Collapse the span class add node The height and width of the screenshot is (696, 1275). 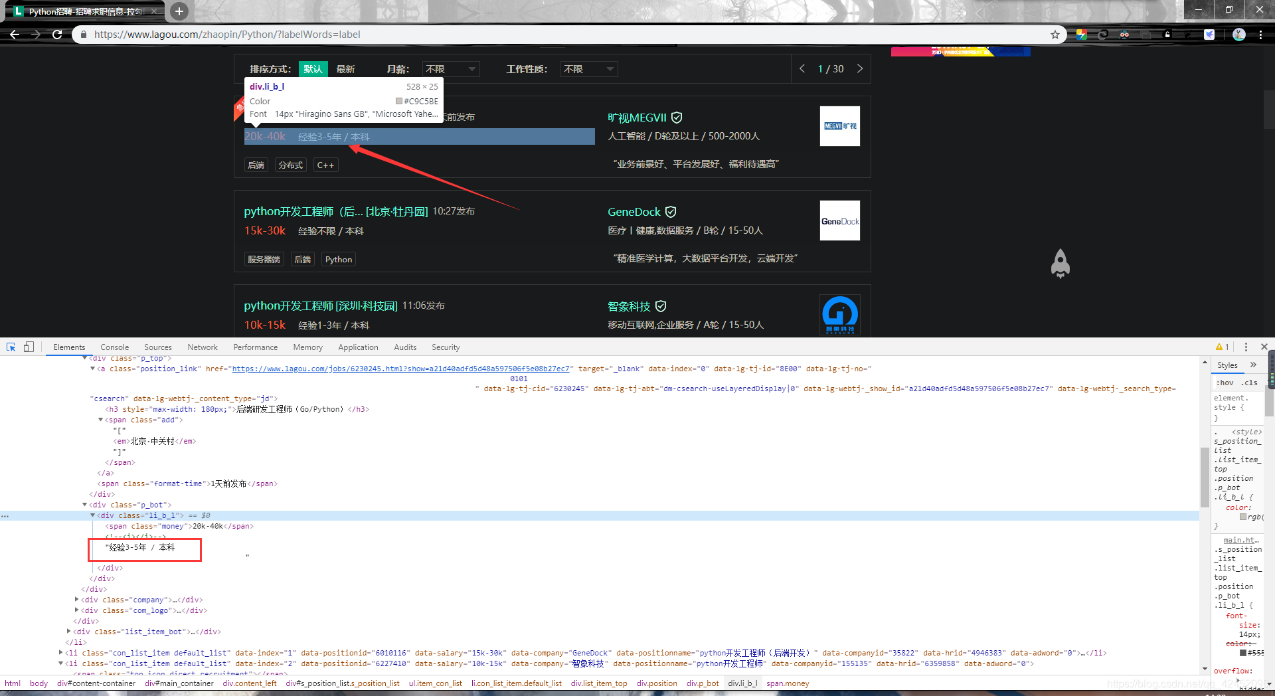coord(100,420)
